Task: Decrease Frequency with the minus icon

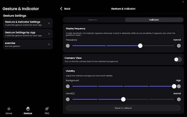Action: coord(68,46)
